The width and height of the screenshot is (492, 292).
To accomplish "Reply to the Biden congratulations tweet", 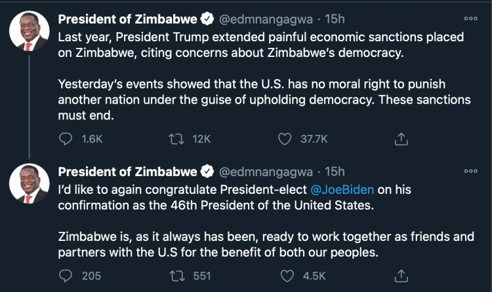I will 66,276.
